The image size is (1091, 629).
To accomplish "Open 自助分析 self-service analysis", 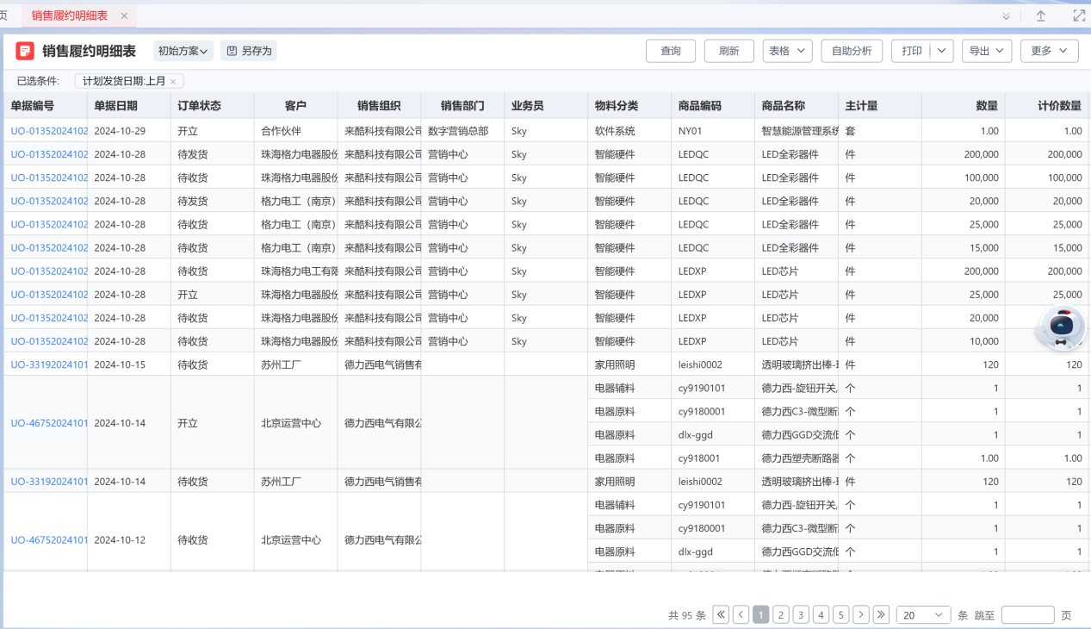I will [852, 51].
